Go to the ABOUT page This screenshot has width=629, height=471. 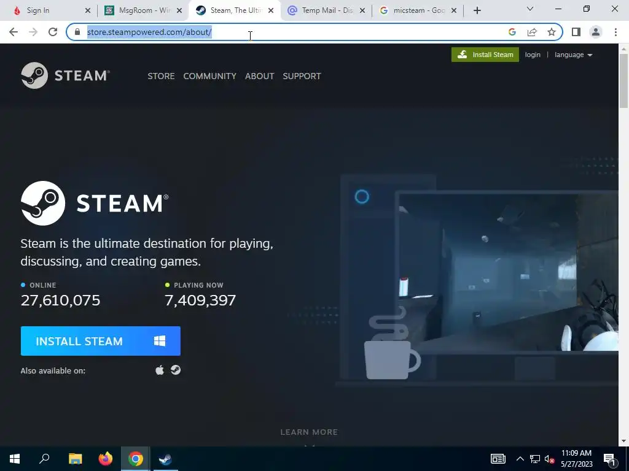[x=260, y=76]
